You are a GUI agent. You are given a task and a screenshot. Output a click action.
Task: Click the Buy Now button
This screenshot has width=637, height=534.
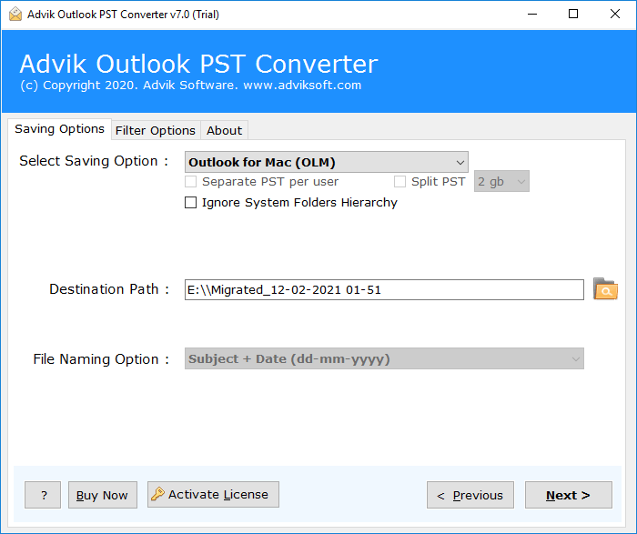[102, 495]
